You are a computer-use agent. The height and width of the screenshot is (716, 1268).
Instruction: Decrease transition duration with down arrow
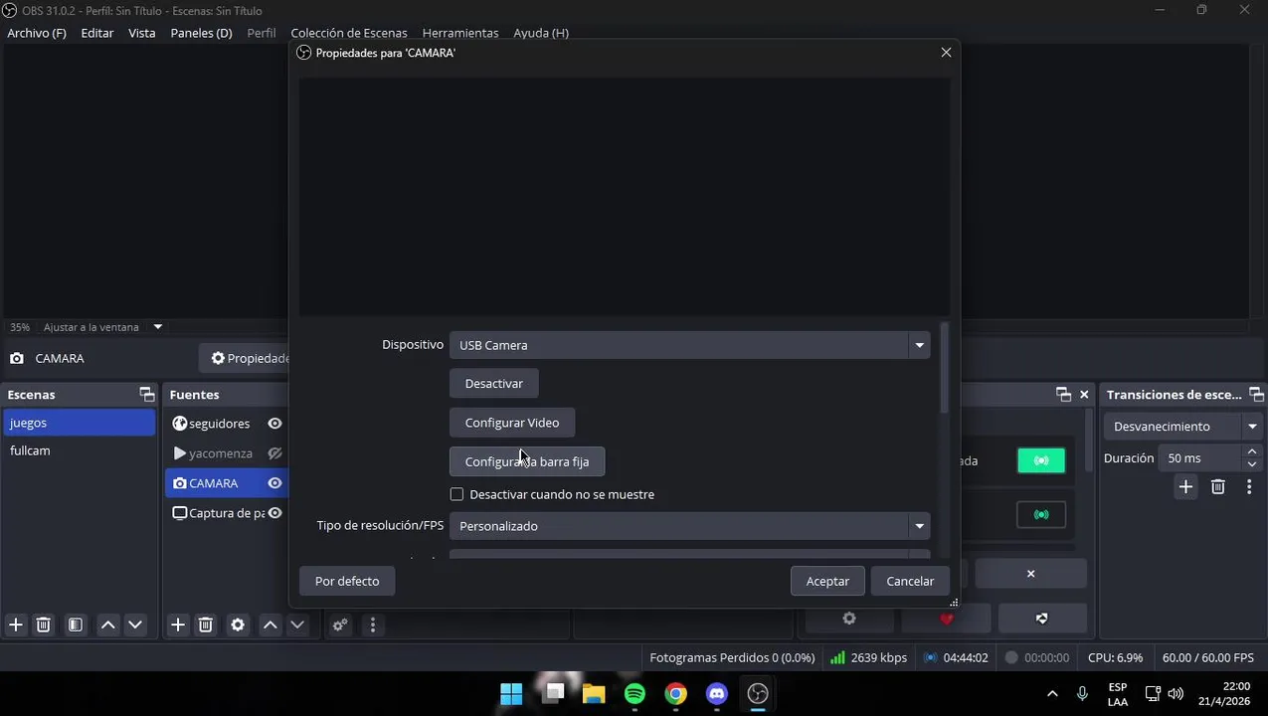[1252, 464]
